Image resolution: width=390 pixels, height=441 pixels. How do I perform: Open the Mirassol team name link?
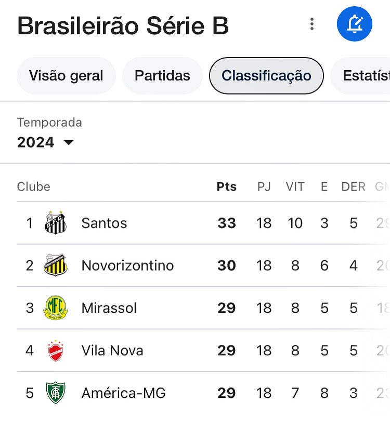(109, 308)
